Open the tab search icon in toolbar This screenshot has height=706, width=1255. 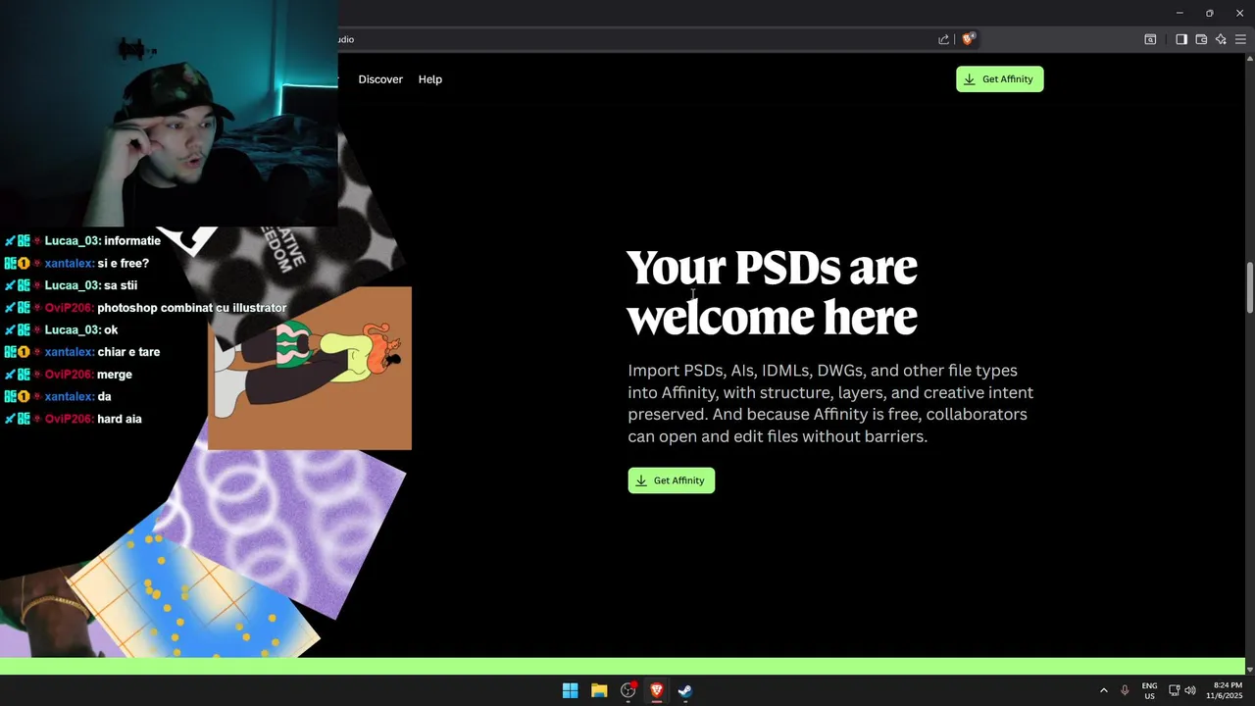(x=1150, y=39)
